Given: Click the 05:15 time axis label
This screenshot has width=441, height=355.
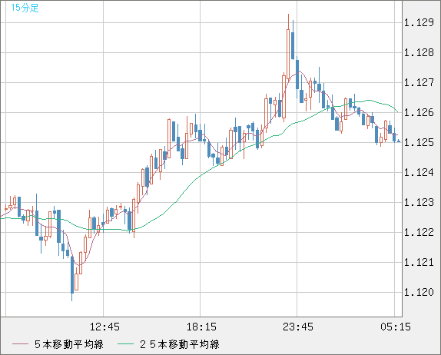Looking at the screenshot, I should (x=396, y=327).
